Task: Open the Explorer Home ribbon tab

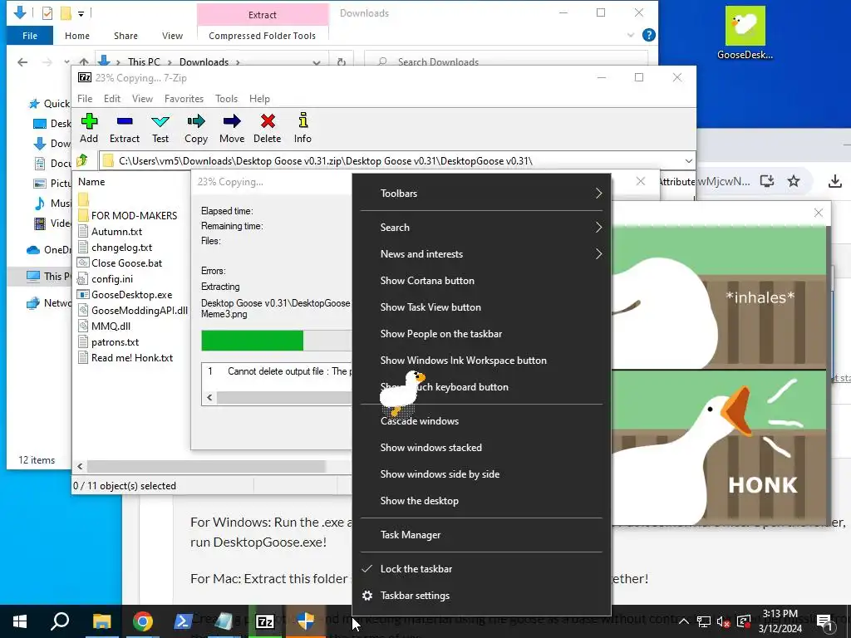Action: click(x=77, y=36)
